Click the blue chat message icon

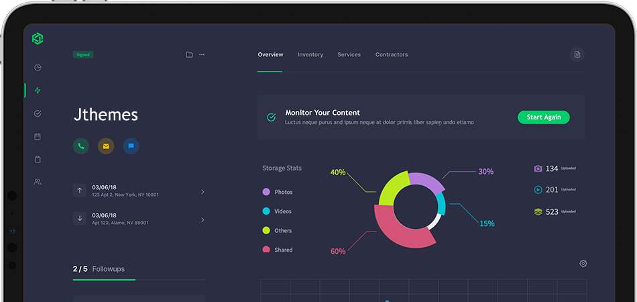coord(131,146)
